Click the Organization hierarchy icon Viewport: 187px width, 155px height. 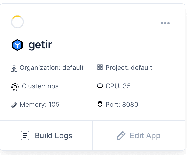14,68
